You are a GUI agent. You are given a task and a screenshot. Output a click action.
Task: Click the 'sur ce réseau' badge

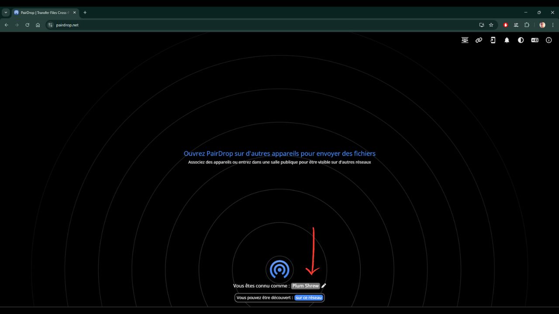coord(309,298)
